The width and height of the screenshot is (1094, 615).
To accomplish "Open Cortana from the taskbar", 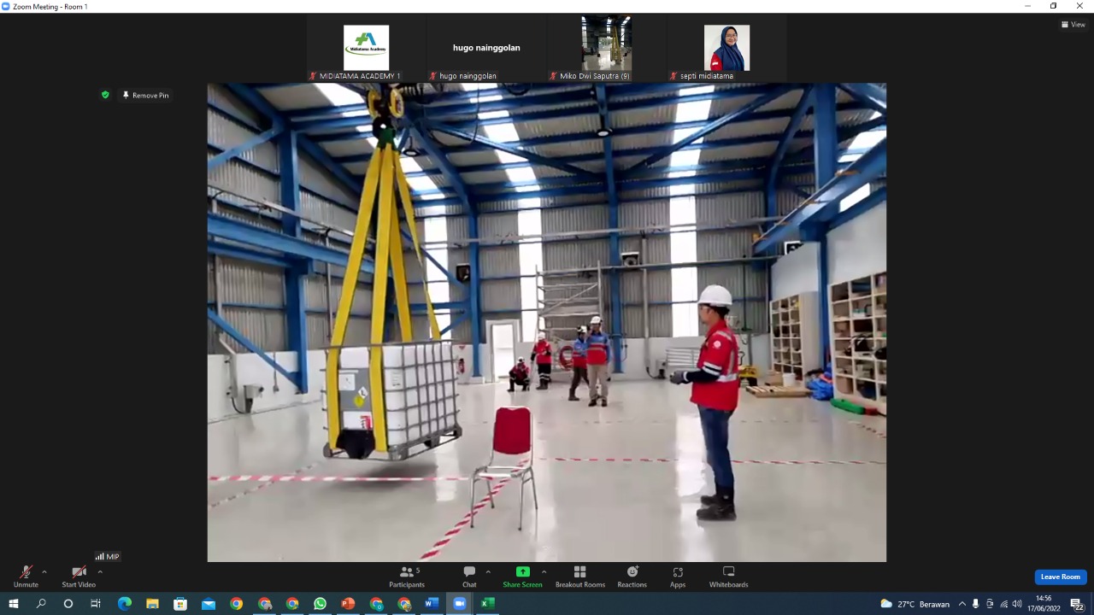I will [68, 604].
